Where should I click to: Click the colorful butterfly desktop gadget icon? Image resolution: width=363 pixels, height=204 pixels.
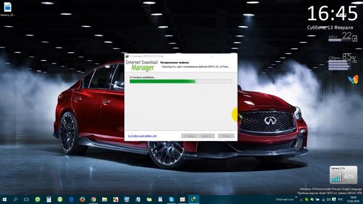point(353,79)
